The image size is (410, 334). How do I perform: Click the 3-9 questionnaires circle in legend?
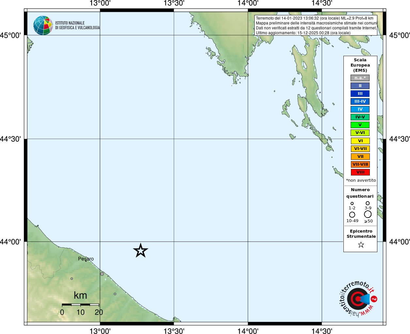[x=368, y=203]
